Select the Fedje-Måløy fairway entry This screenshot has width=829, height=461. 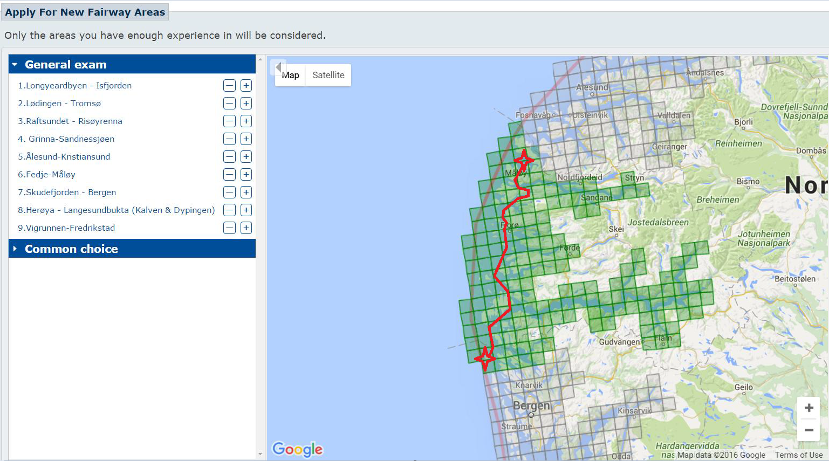point(46,175)
